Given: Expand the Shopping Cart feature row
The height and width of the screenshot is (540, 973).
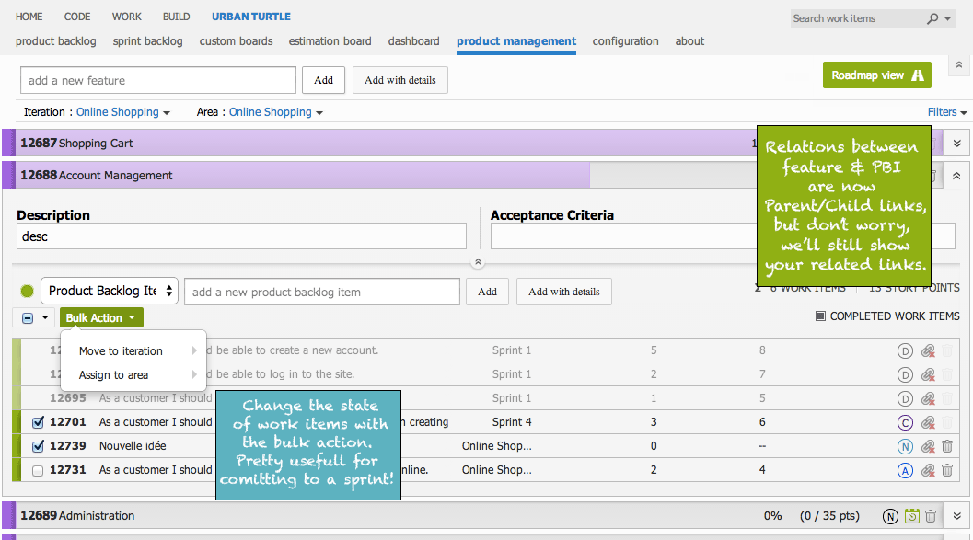Looking at the screenshot, I should tap(957, 144).
